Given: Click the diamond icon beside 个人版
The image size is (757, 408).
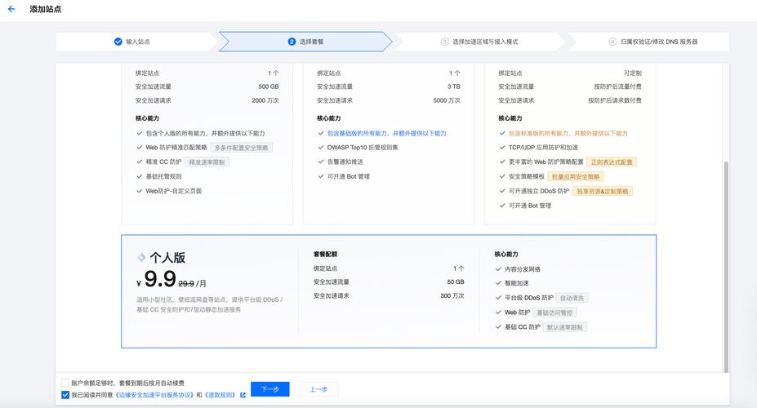Looking at the screenshot, I should [141, 258].
